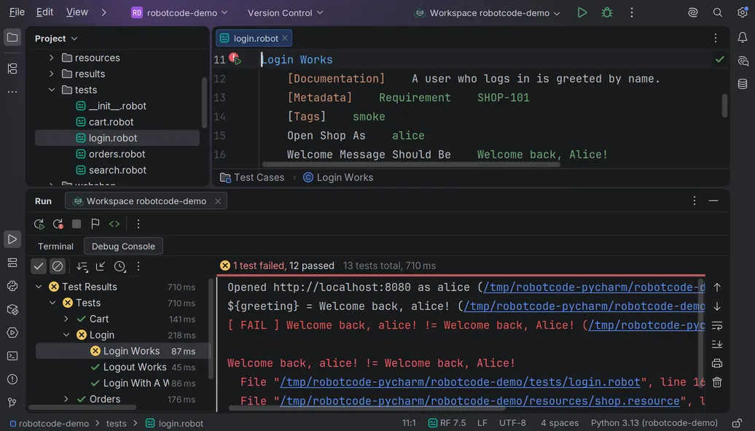
Task: Click the editor vertical scrollbar thumb
Action: point(724,105)
